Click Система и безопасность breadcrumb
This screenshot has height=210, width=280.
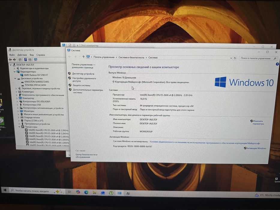tap(131, 58)
